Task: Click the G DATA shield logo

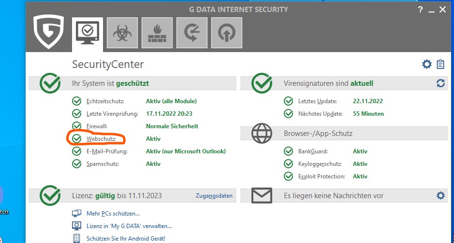Action: (x=48, y=32)
